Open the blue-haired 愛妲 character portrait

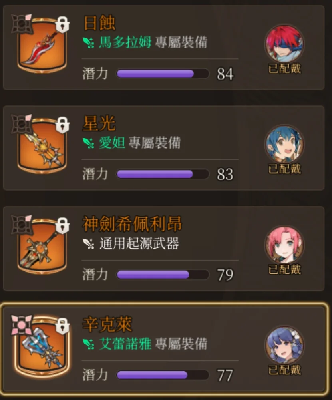coord(284,144)
